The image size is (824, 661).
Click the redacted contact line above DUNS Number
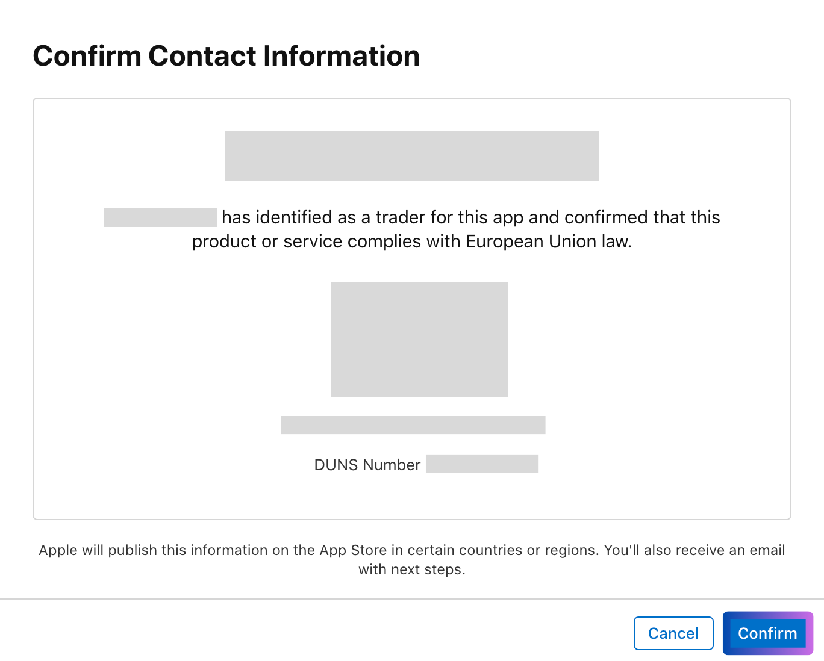tap(413, 424)
